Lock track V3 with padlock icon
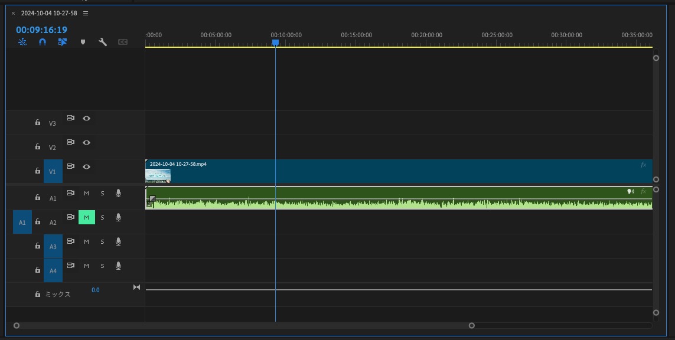The height and width of the screenshot is (340, 675). coord(37,123)
